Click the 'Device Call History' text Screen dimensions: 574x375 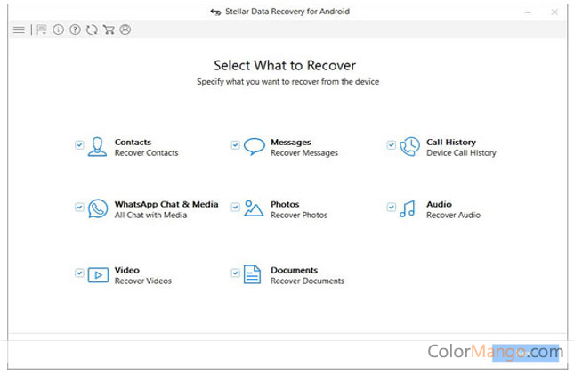click(x=461, y=153)
